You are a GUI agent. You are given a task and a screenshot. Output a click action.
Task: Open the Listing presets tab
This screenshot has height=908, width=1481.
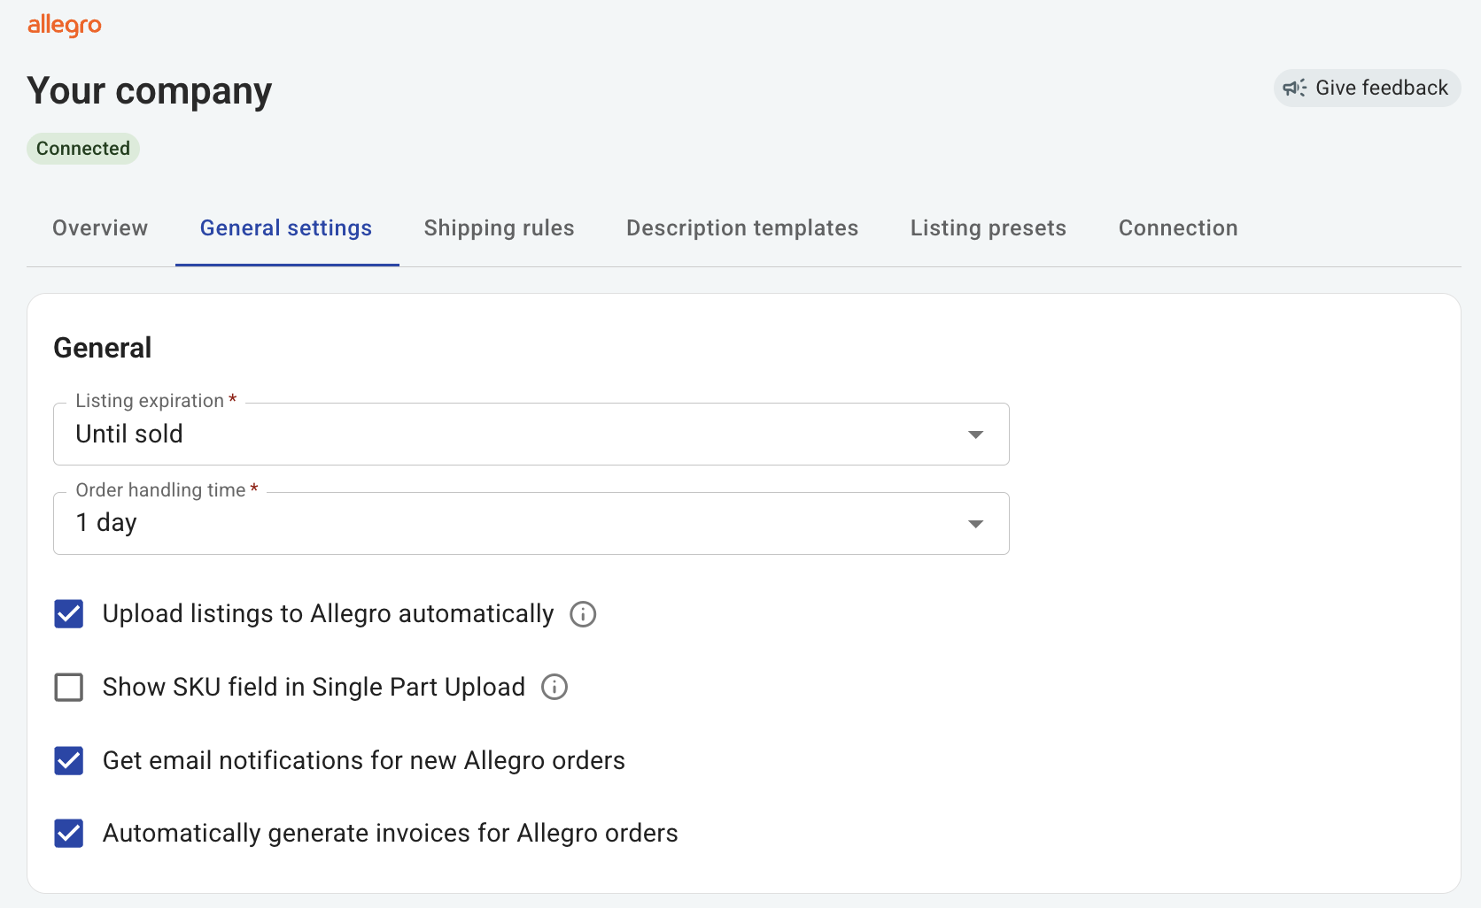click(989, 228)
